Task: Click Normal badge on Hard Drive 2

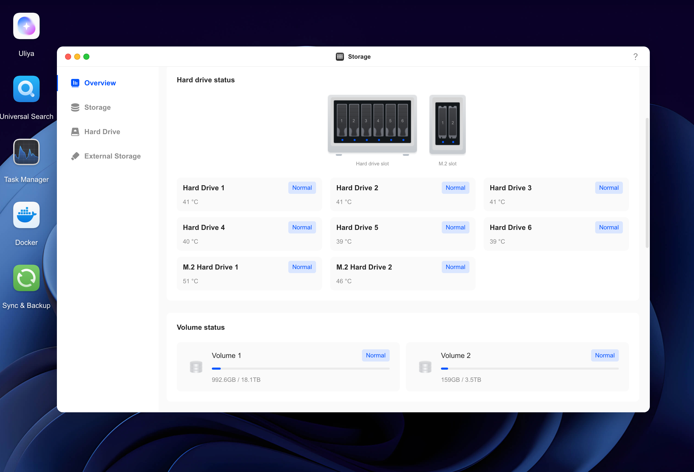Action: [455, 188]
